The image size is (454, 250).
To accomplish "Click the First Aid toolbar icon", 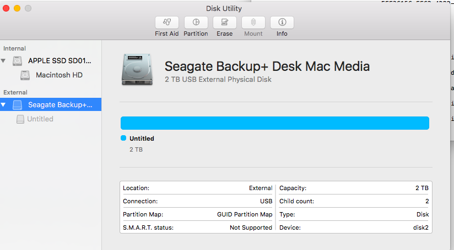I will pyautogui.click(x=167, y=23).
